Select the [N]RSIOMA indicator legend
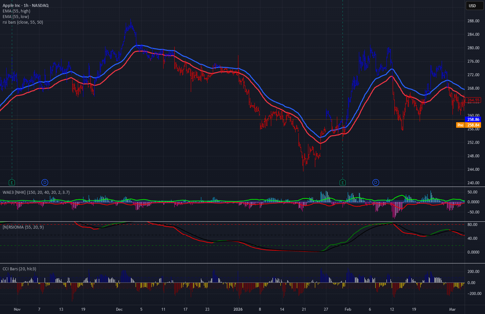The image size is (485, 314). click(x=23, y=227)
